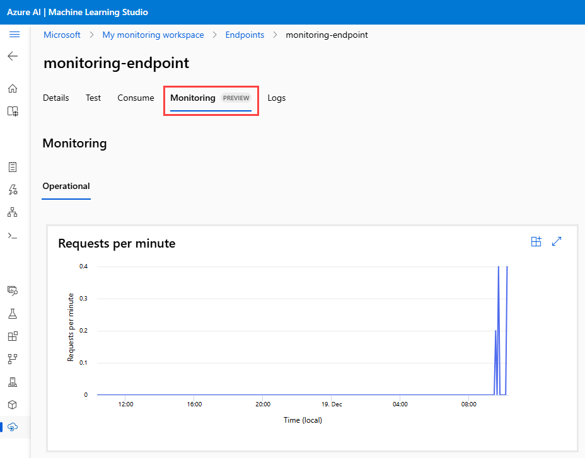Click the back arrow in sidebar
The height and width of the screenshot is (458, 585).
pos(13,56)
